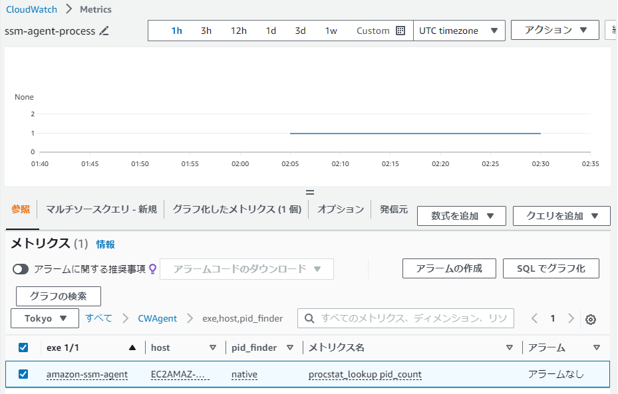Open the UTC timezone dropdown

[459, 30]
